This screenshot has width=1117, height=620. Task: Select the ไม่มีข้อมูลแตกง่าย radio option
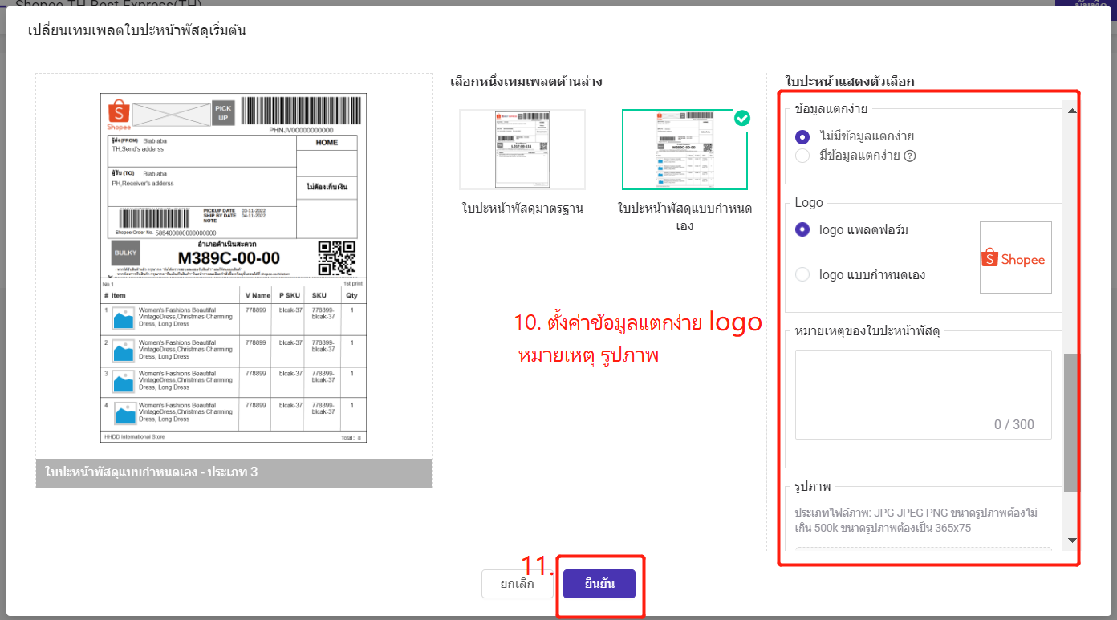click(x=802, y=136)
